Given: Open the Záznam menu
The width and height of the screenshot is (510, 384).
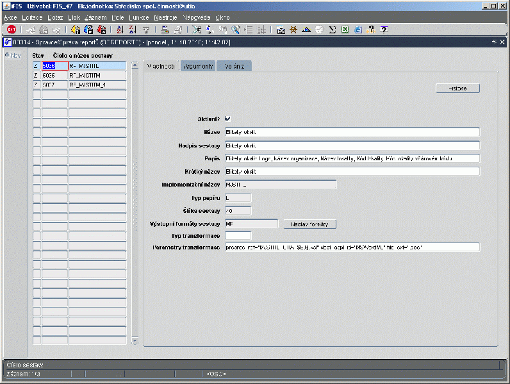Looking at the screenshot, I should click(95, 17).
